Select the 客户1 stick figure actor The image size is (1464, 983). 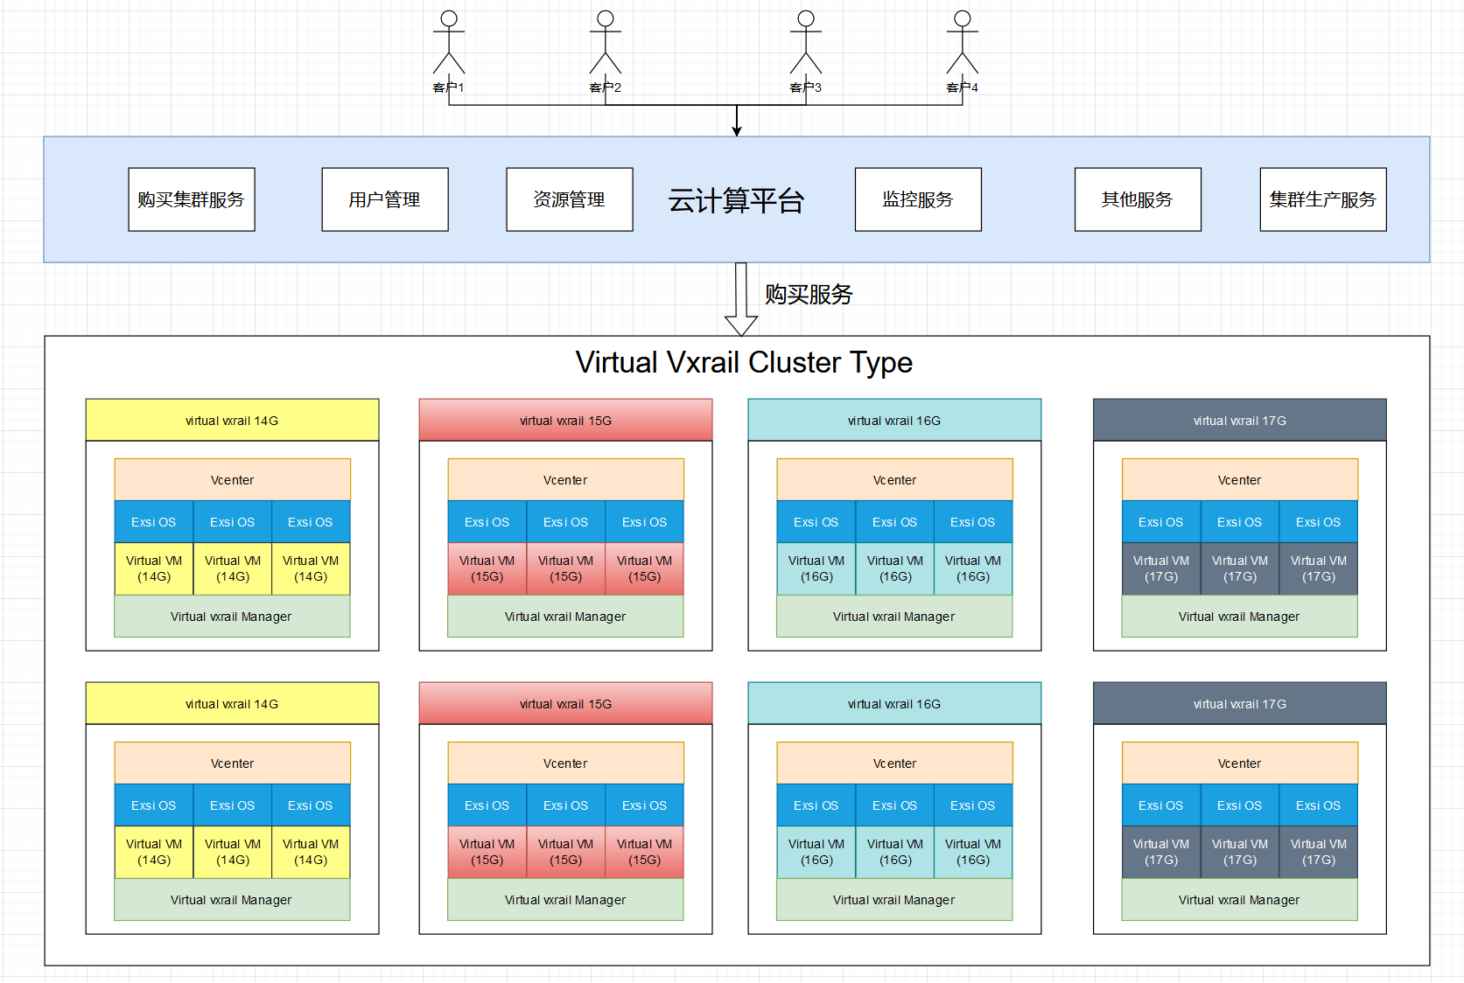(449, 42)
